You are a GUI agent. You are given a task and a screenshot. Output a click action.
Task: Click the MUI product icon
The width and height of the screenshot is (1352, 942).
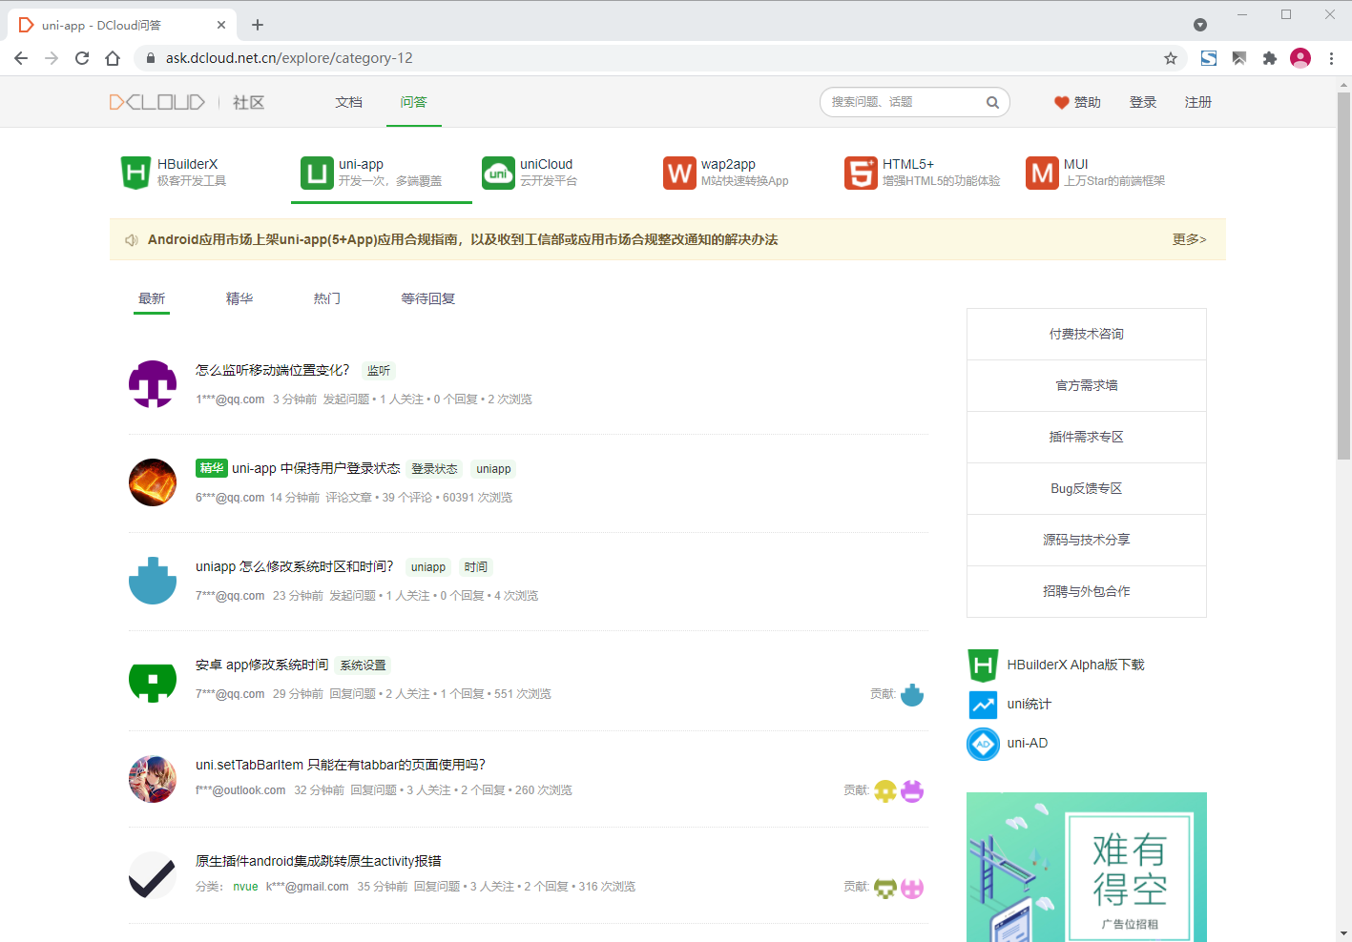click(1042, 173)
